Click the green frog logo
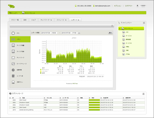Viewport: 154px width, 118px height. (x=11, y=6)
